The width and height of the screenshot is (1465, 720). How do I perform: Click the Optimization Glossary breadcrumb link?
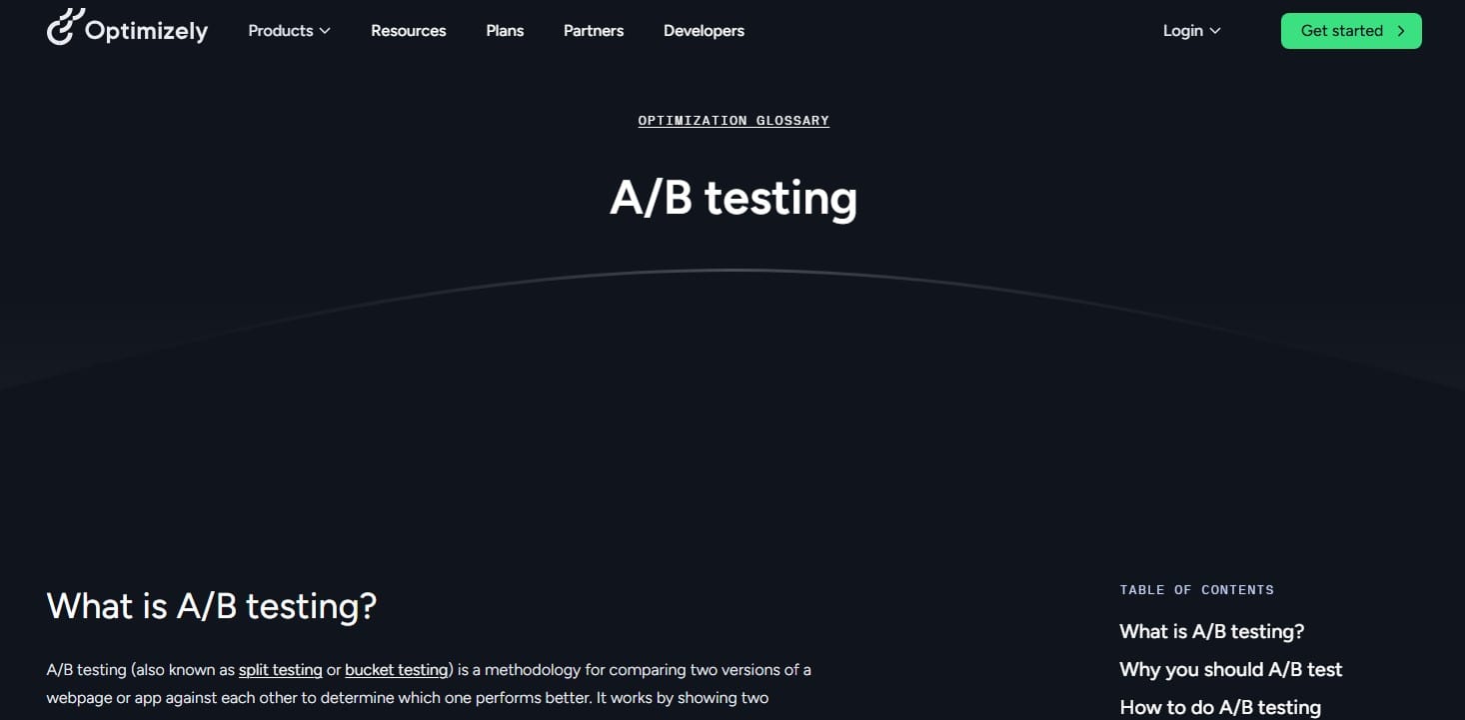pos(733,121)
